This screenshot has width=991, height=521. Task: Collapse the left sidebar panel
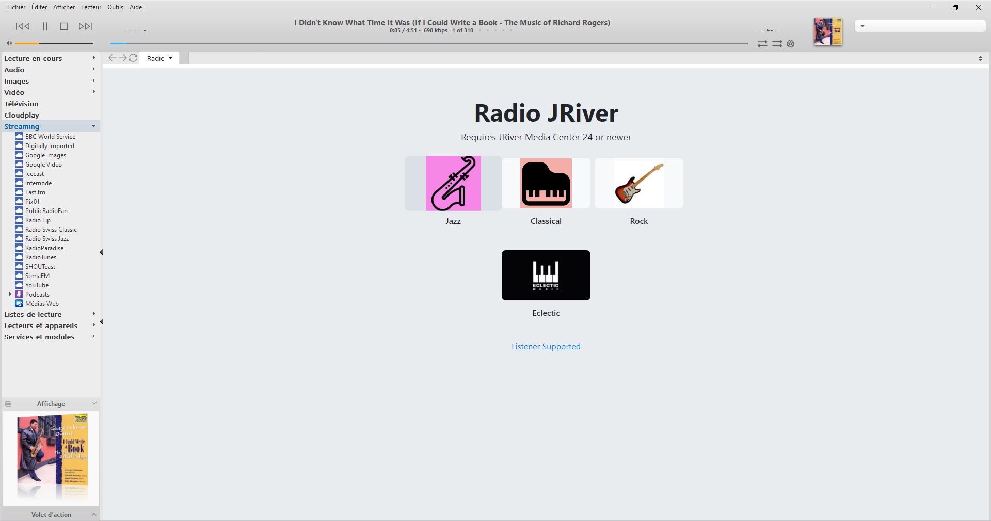point(101,252)
